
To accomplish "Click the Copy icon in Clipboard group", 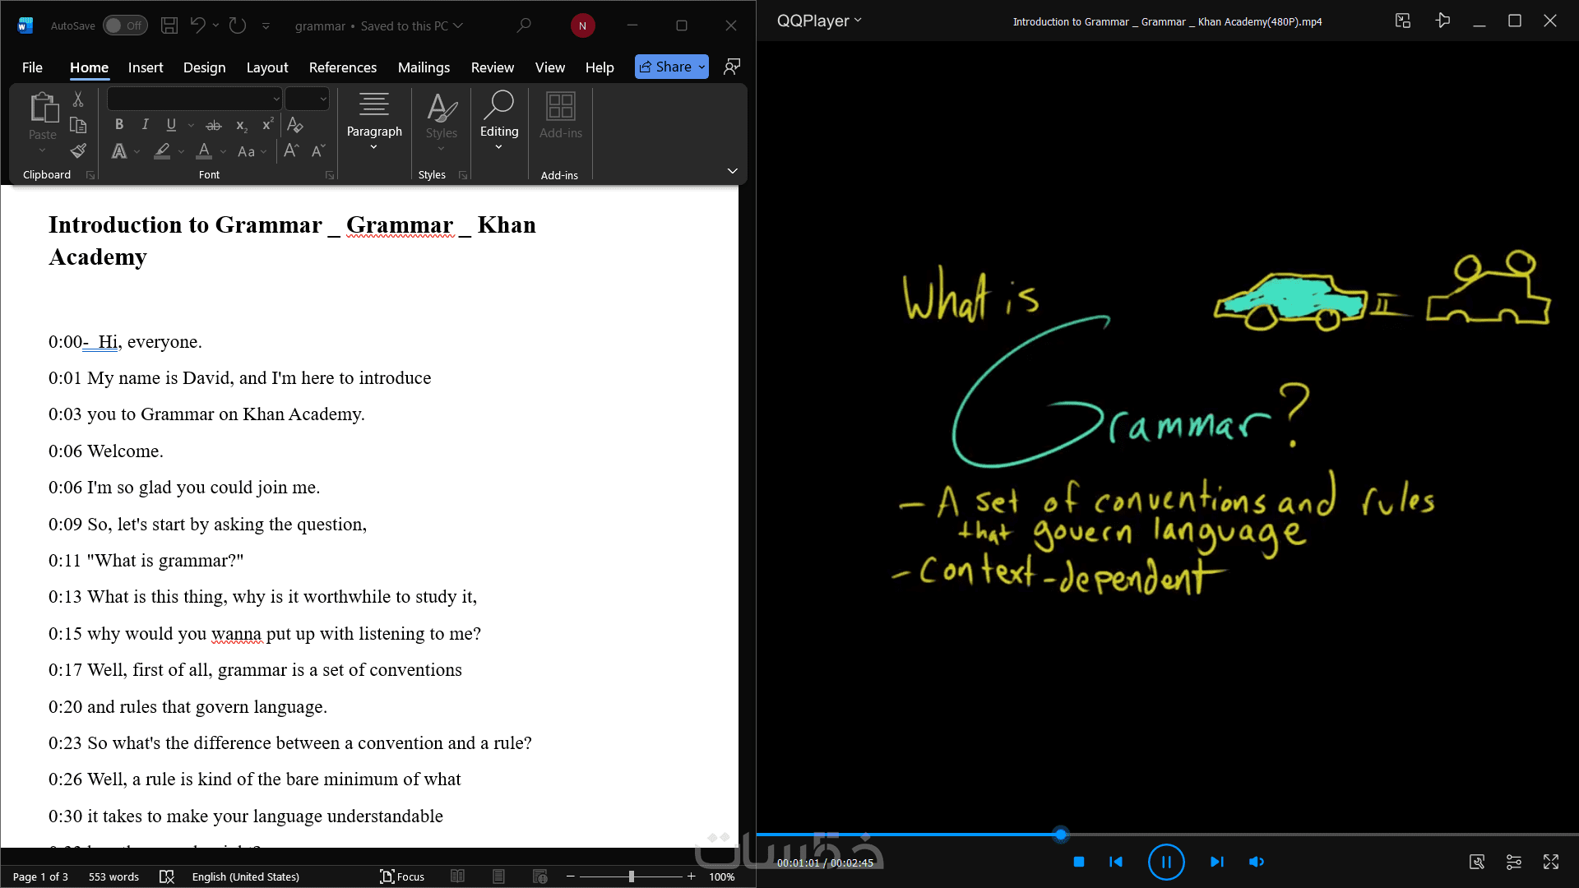I will coord(78,125).
